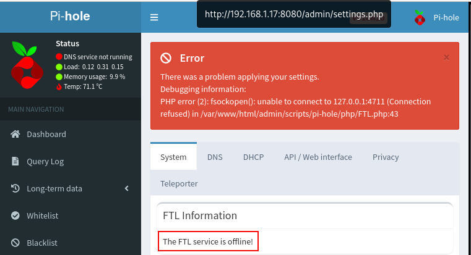The image size is (471, 255).
Task: Open the Dashboard page
Action: pyautogui.click(x=46, y=134)
